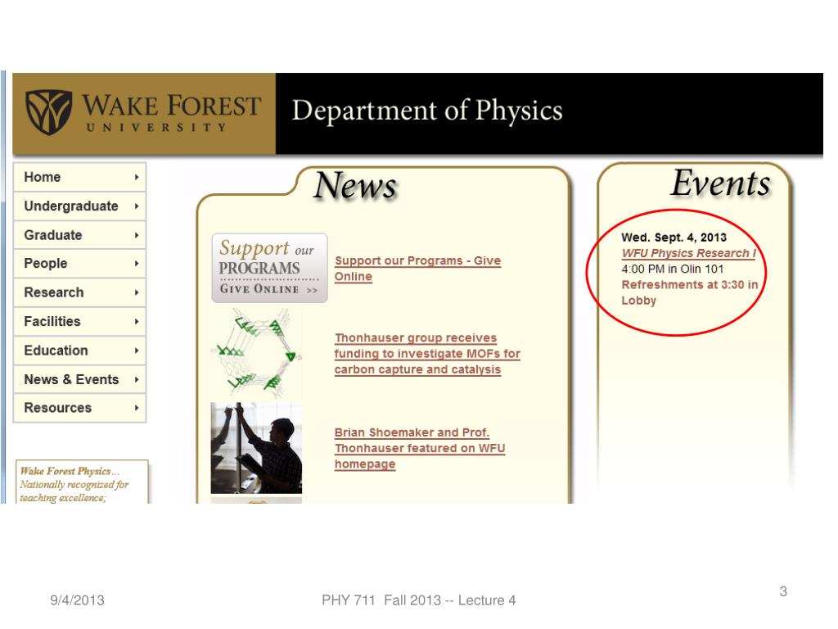Open the People menu item
The height and width of the screenshot is (629, 838).
pos(79,264)
